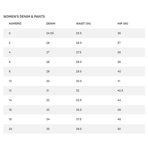The width and height of the screenshot is (148, 148).
Task: Select the DENIM column header
Action: click(x=51, y=23)
